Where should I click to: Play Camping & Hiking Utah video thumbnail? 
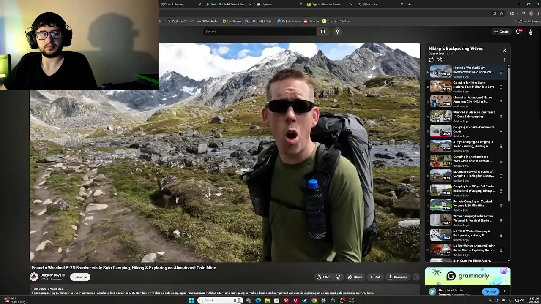441,87
